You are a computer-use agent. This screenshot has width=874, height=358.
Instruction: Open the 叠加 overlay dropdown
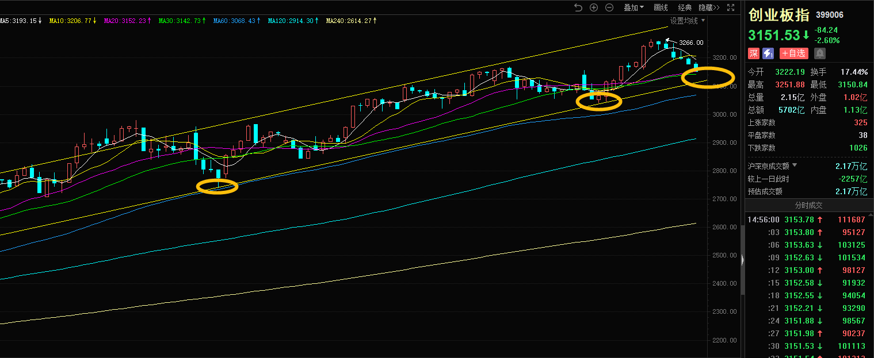633,7
